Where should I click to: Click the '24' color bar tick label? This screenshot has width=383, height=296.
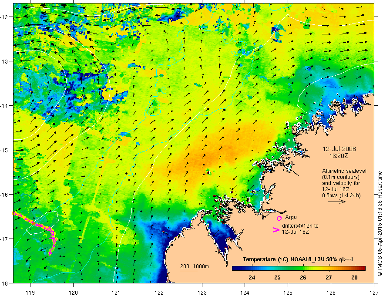pyautogui.click(x=252, y=277)
